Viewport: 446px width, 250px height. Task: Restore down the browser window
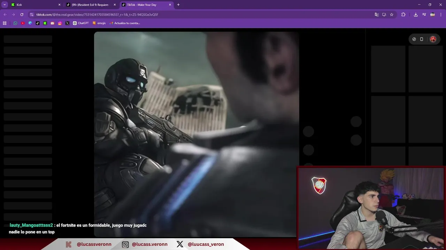tap(430, 5)
